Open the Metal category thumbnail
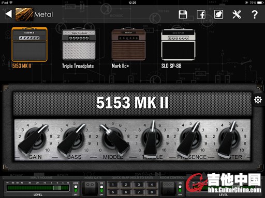265x198 pixels. coord(24,14)
